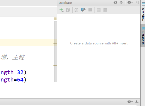This screenshot has height=106, width=145.
Task: Click the lower warning stripe marker
Action: [55, 65]
